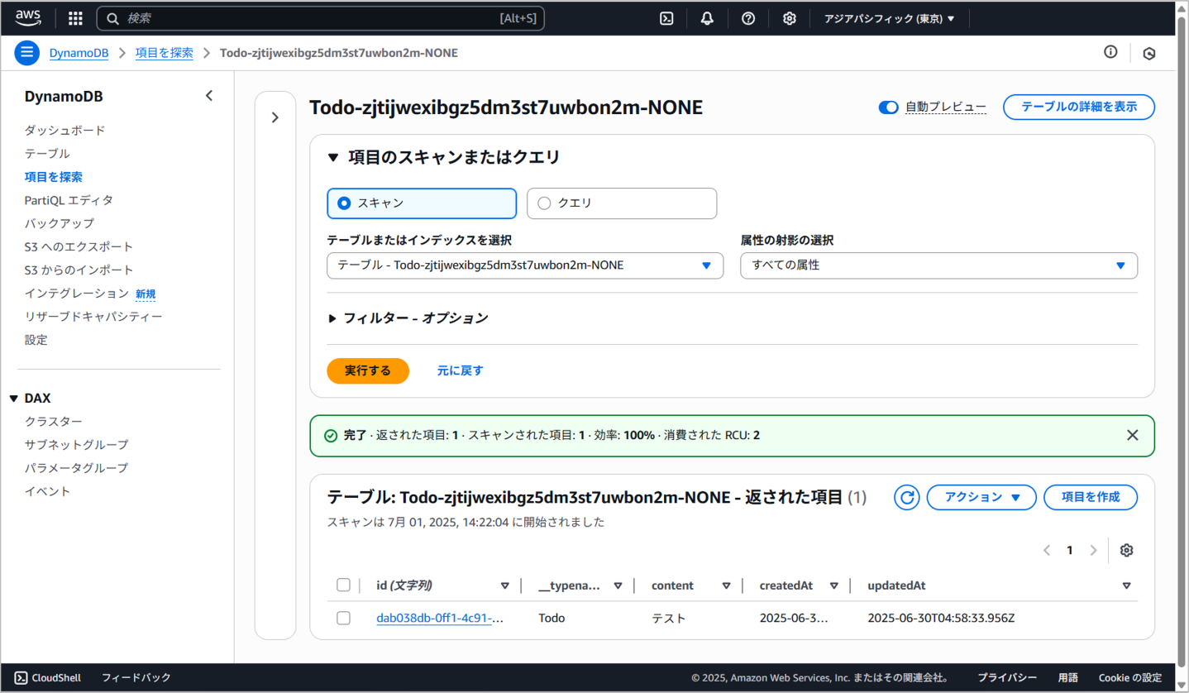The height and width of the screenshot is (693, 1189).
Task: Open サブネットグループ in the sidebar
Action: point(76,445)
